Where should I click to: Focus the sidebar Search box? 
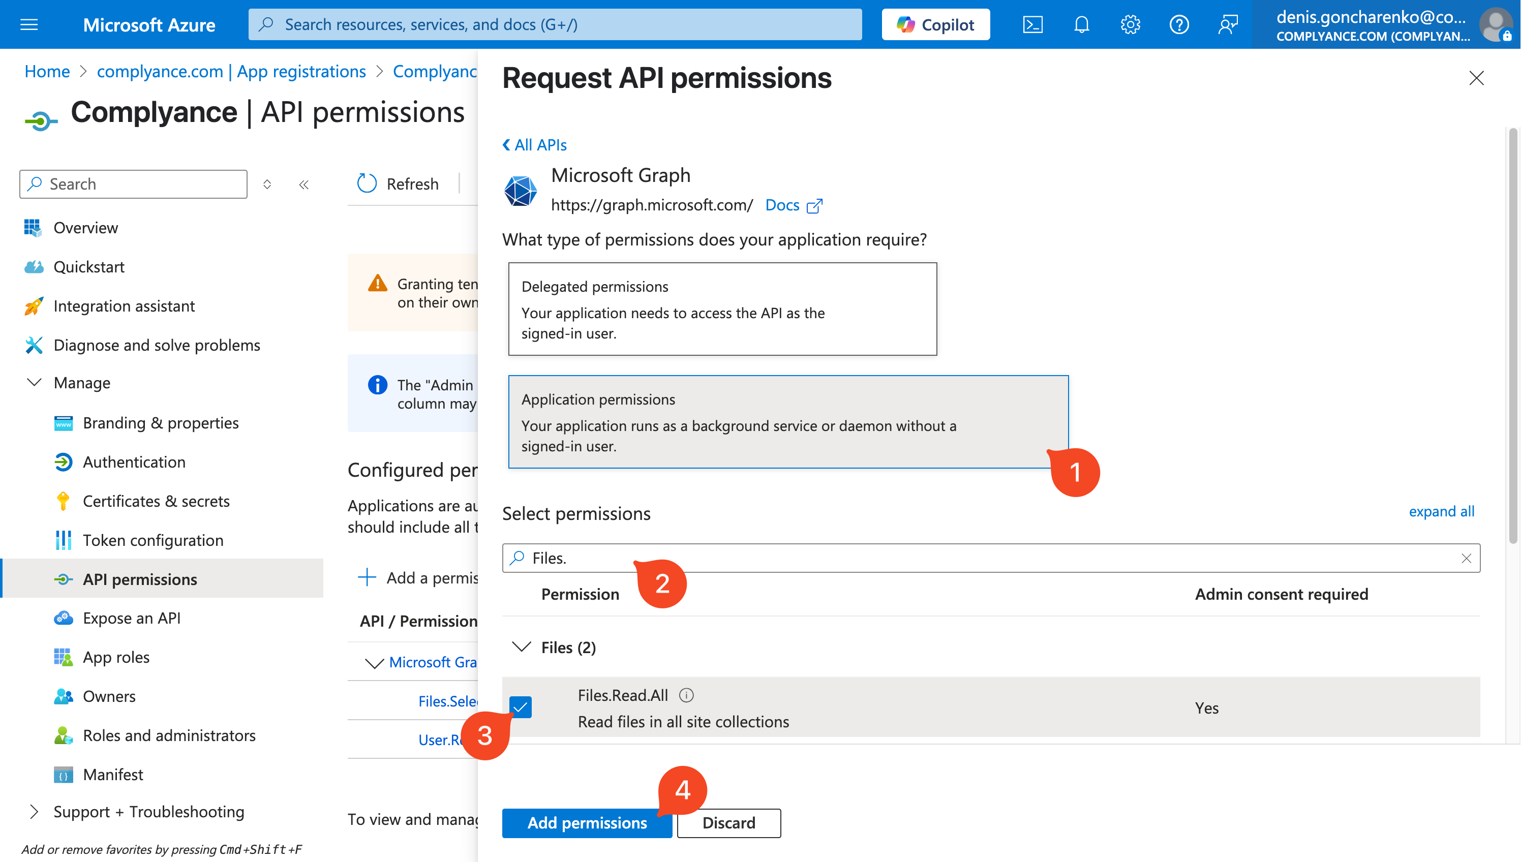coord(133,184)
